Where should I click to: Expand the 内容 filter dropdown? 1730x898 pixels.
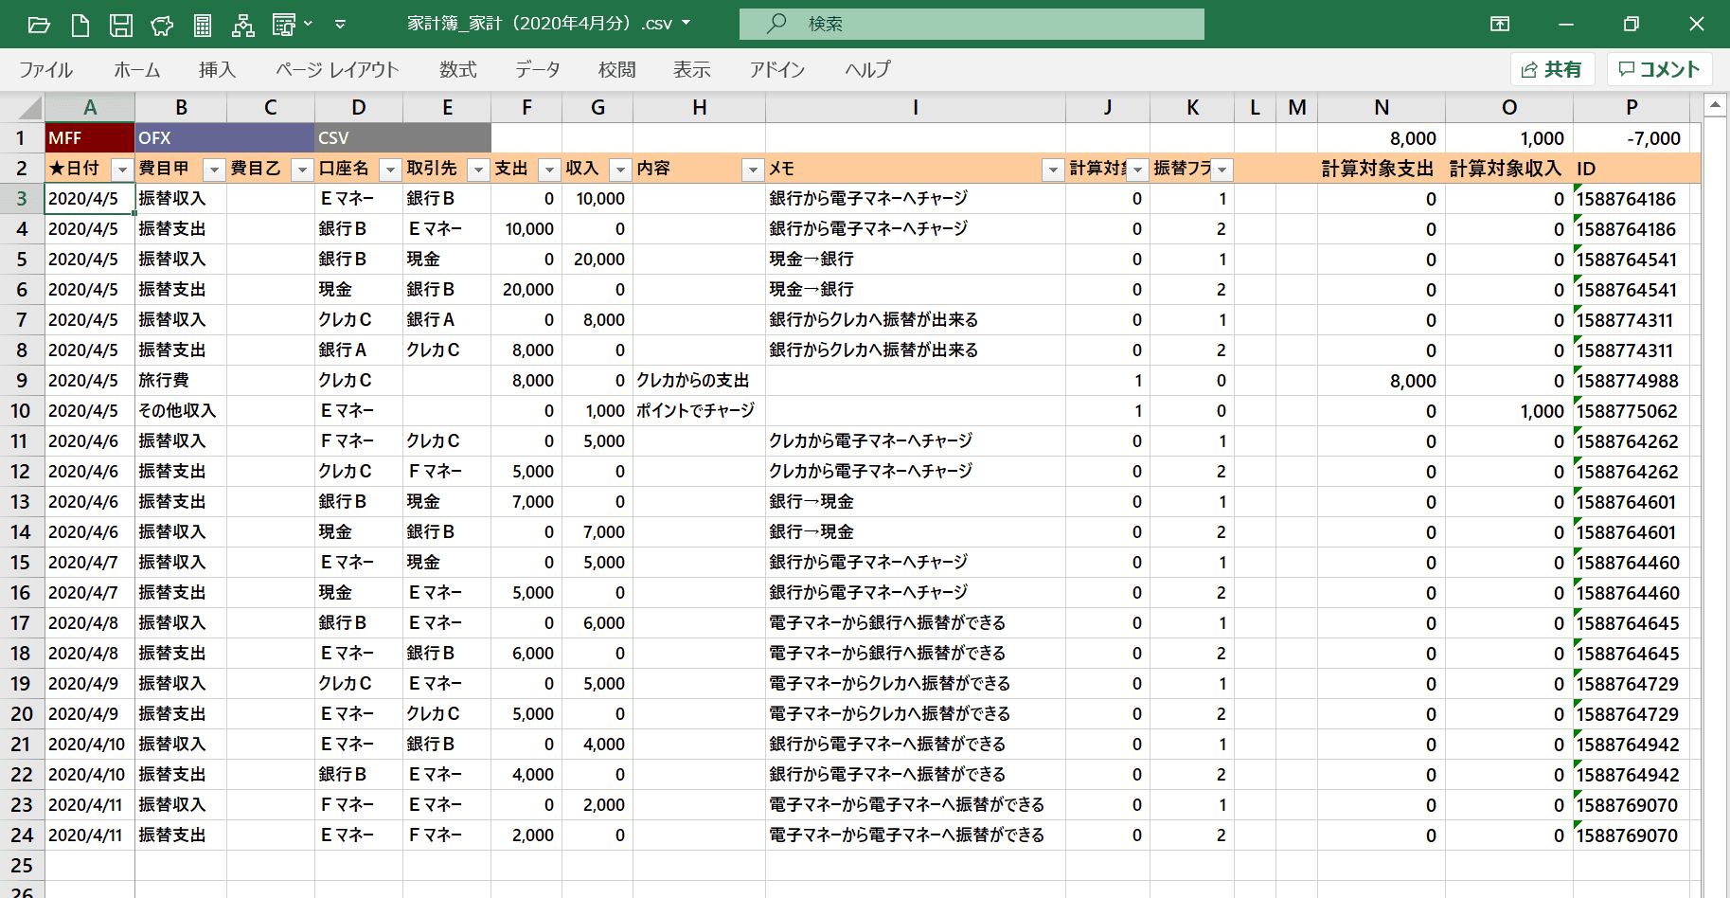754,170
